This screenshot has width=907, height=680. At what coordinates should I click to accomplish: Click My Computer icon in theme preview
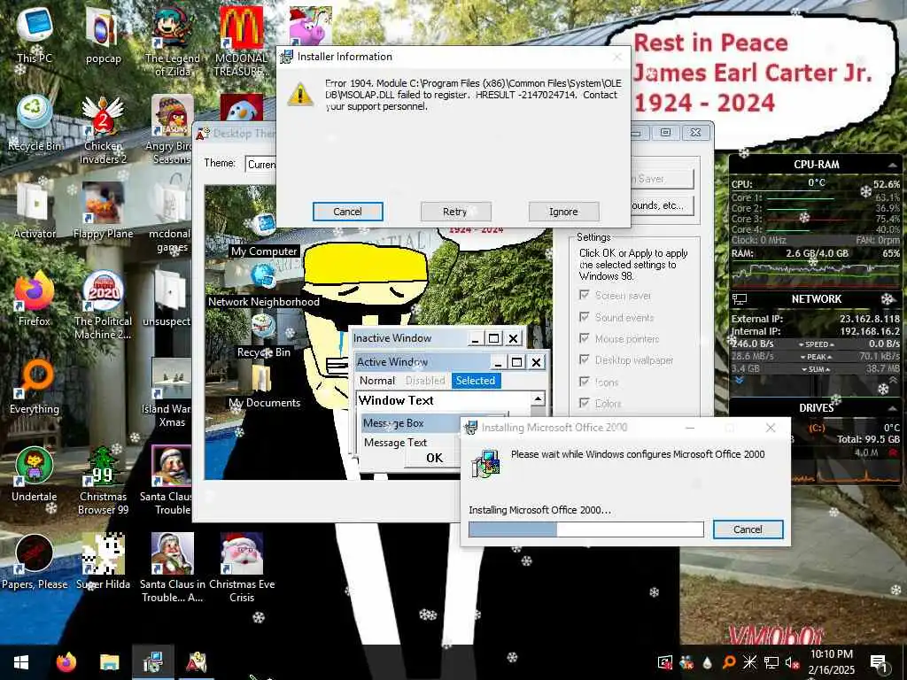click(x=264, y=235)
